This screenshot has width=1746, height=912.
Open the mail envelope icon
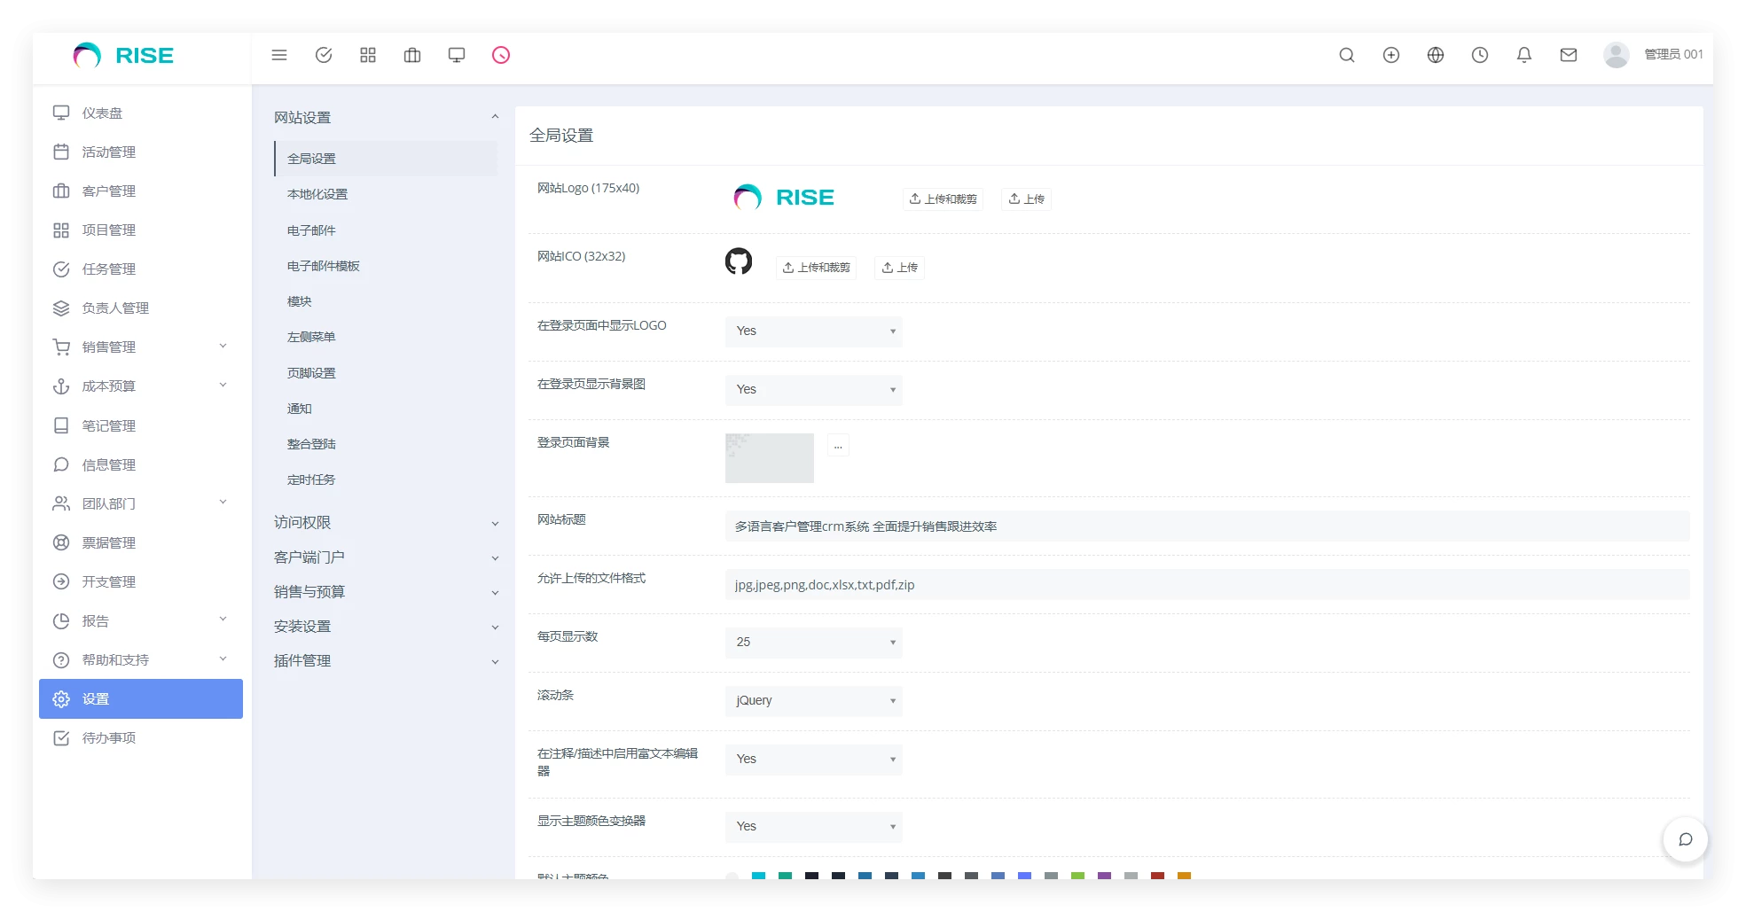1568,55
